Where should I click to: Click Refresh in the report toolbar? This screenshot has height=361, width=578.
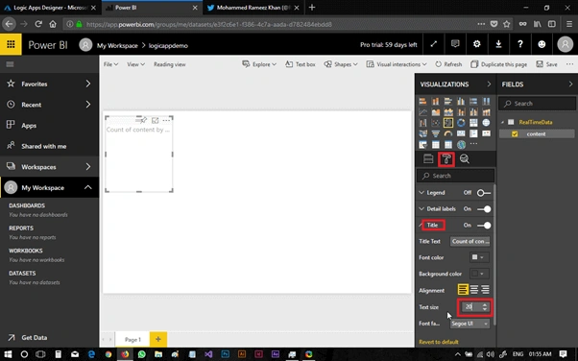448,64
